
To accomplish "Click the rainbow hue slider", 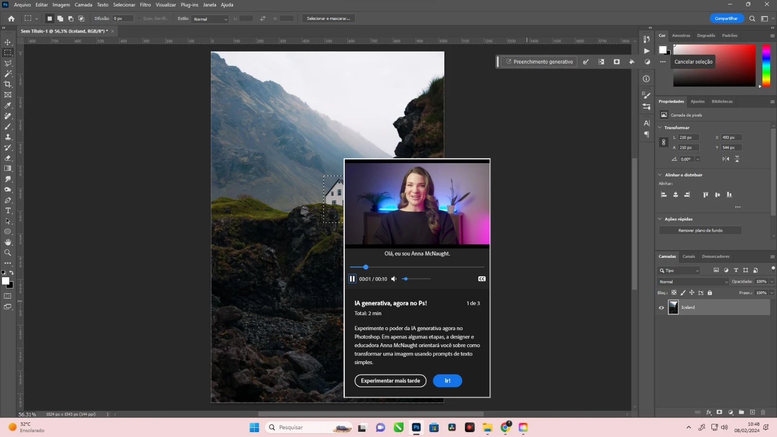I will (x=766, y=66).
